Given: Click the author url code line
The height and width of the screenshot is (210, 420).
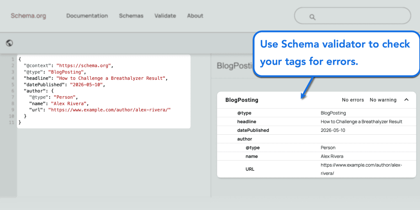Looking at the screenshot, I should 100,110.
